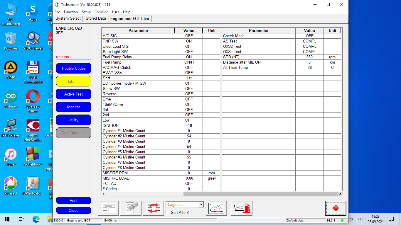
Task: Select the Cylinder #6 Misfire Count row
Action: pos(161,157)
